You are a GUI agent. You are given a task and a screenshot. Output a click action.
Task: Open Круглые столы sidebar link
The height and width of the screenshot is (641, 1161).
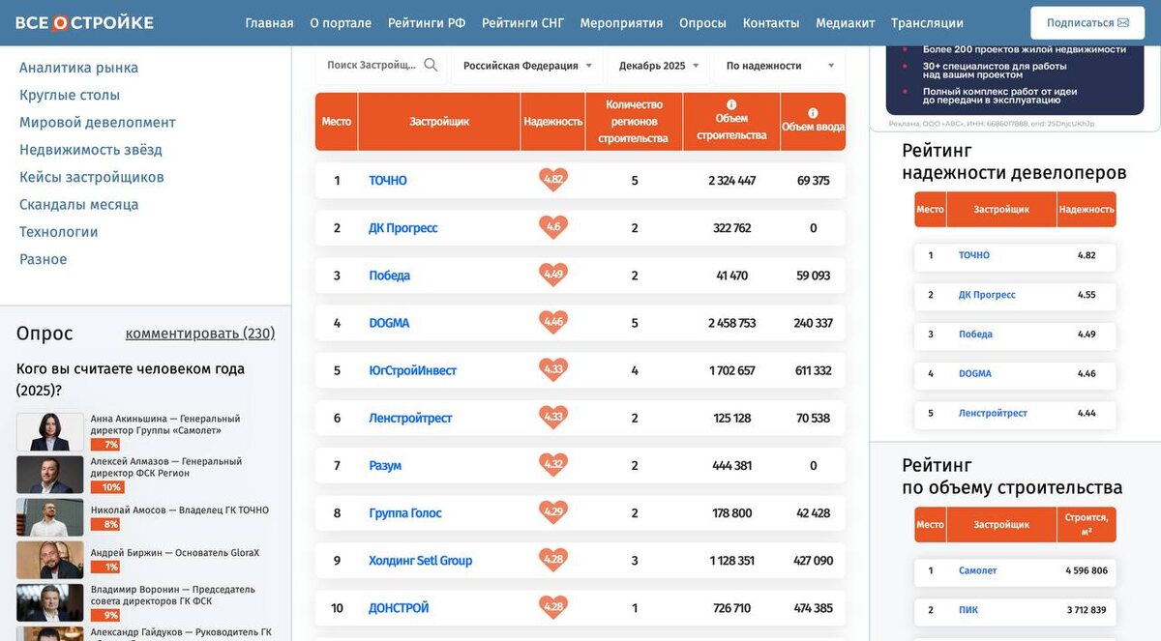click(70, 95)
